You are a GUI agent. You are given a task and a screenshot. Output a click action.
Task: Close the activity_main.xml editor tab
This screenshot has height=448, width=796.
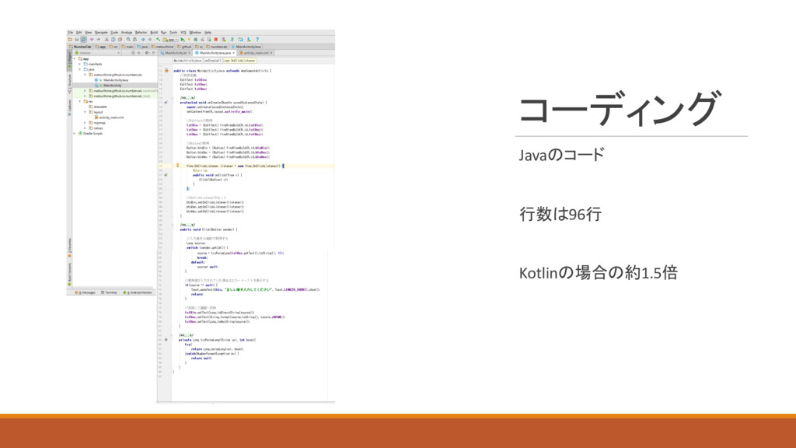[271, 53]
